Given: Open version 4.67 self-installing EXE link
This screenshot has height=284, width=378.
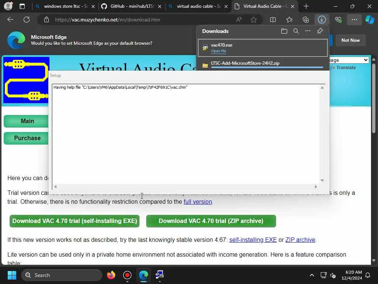Looking at the screenshot, I should coord(253,240).
